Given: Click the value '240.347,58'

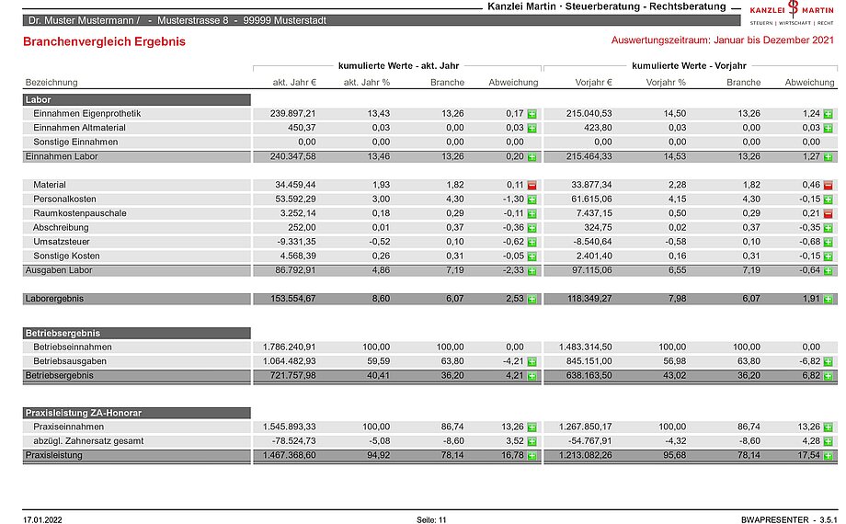Looking at the screenshot, I should pyautogui.click(x=292, y=156).
